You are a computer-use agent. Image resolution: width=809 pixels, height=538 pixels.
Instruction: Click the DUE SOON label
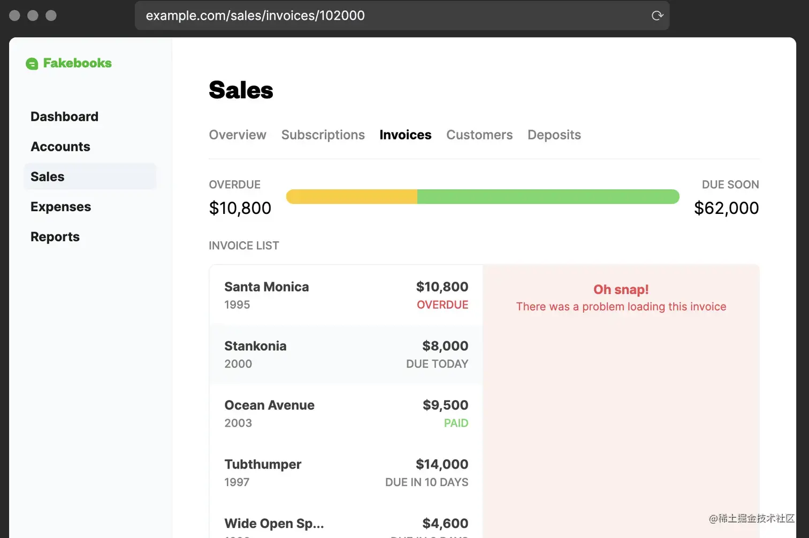click(x=730, y=185)
